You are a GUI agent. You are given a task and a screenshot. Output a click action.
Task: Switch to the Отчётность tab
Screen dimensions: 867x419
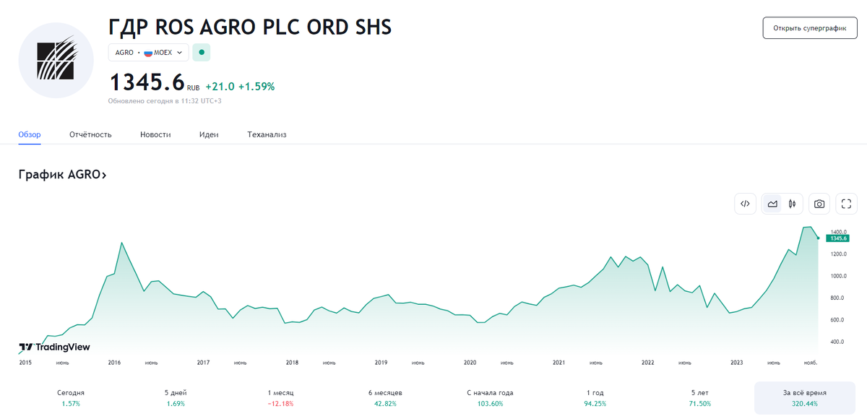(90, 134)
